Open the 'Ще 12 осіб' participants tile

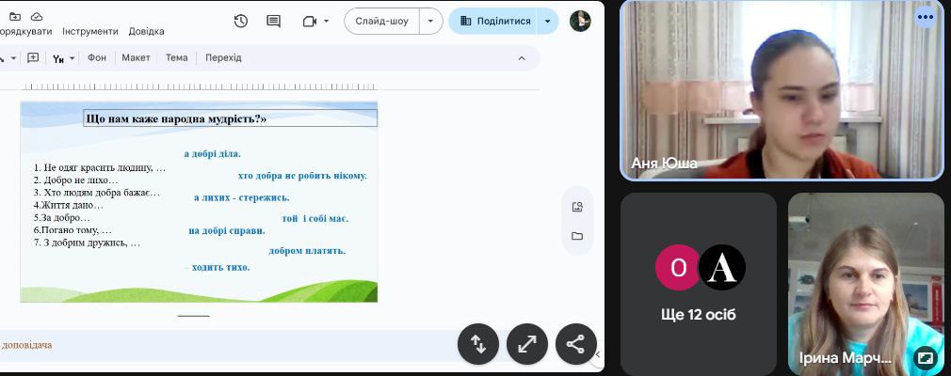(x=699, y=284)
